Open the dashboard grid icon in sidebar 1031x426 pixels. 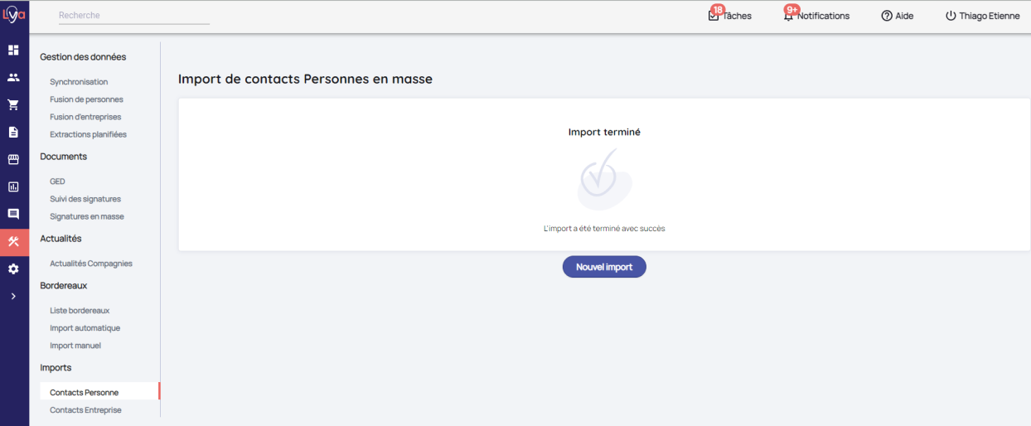pos(13,51)
